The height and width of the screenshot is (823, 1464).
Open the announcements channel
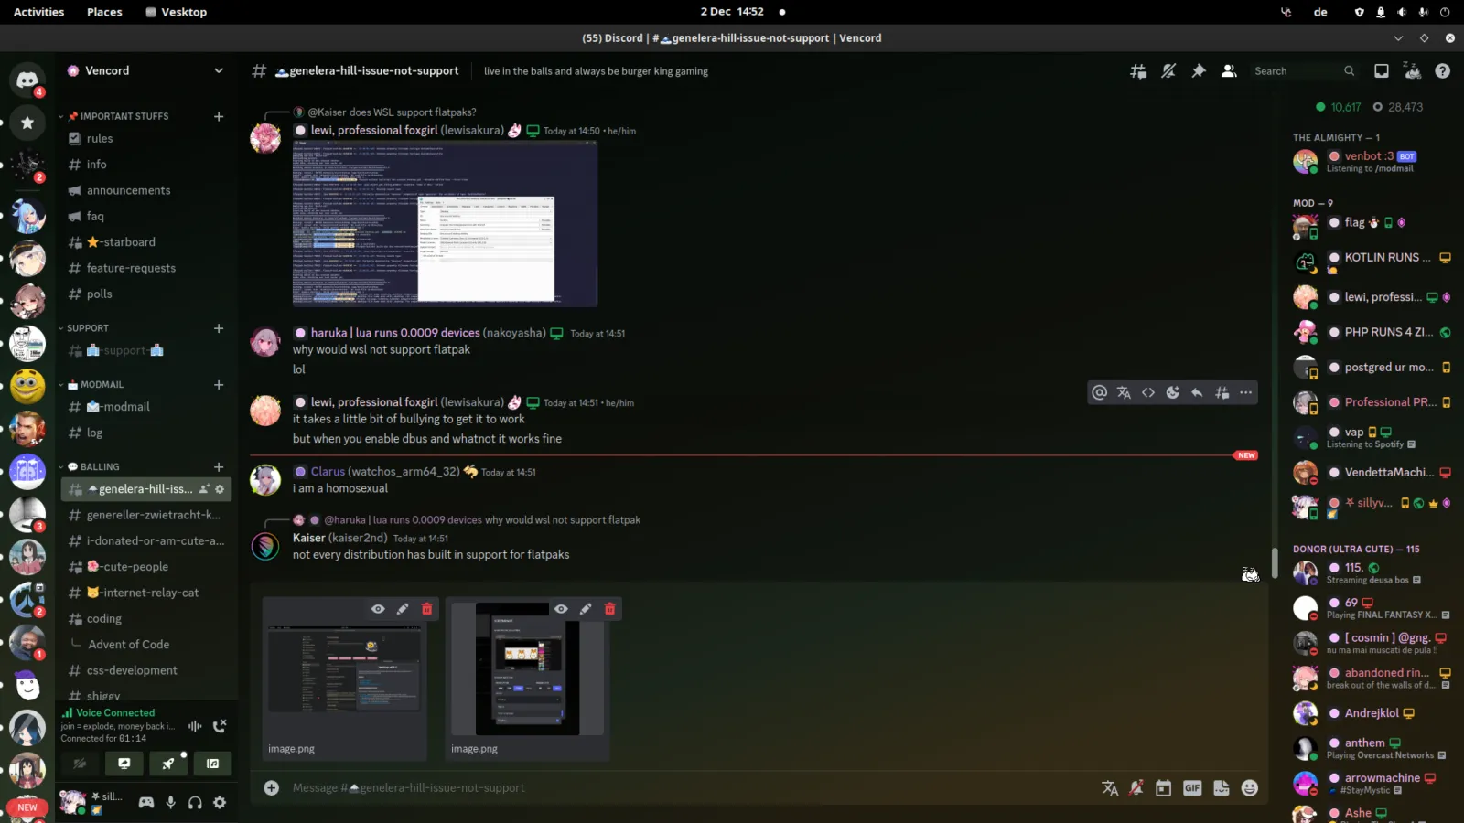coord(145,190)
